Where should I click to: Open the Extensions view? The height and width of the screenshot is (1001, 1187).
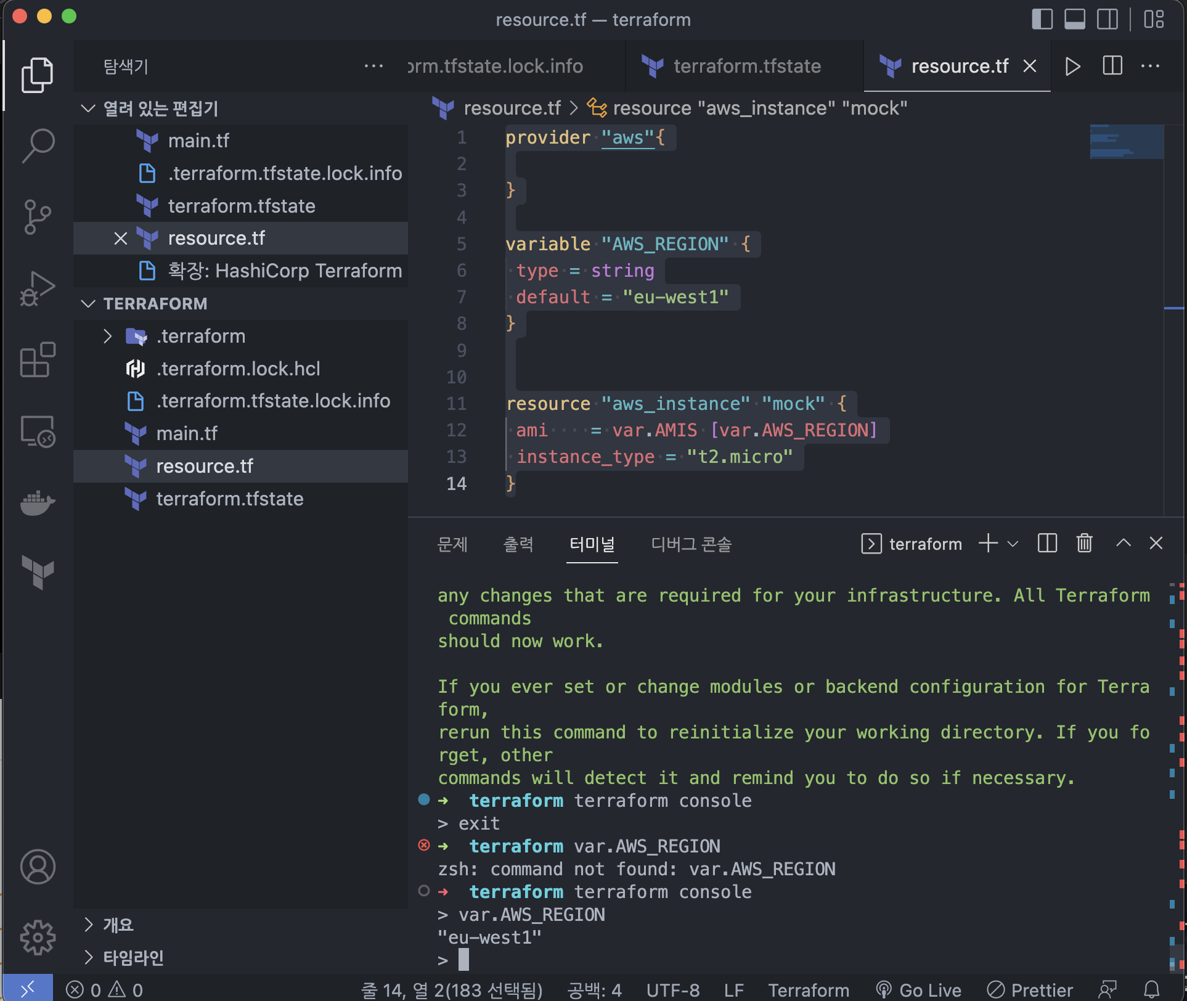(x=38, y=359)
